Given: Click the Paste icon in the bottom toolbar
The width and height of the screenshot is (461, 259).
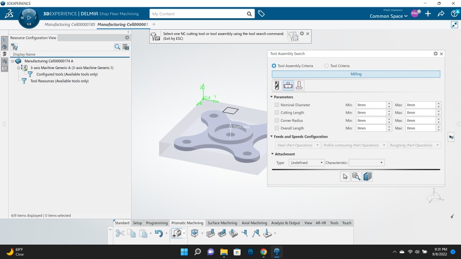Looking at the screenshot, I should point(143,234).
